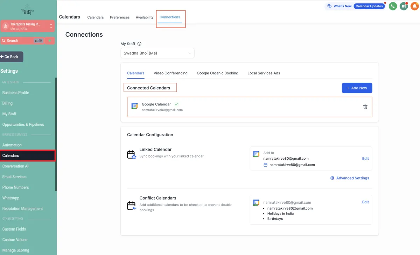Image resolution: width=420 pixels, height=255 pixels.
Task: Click the Advanced Settings gear icon
Action: [332, 178]
